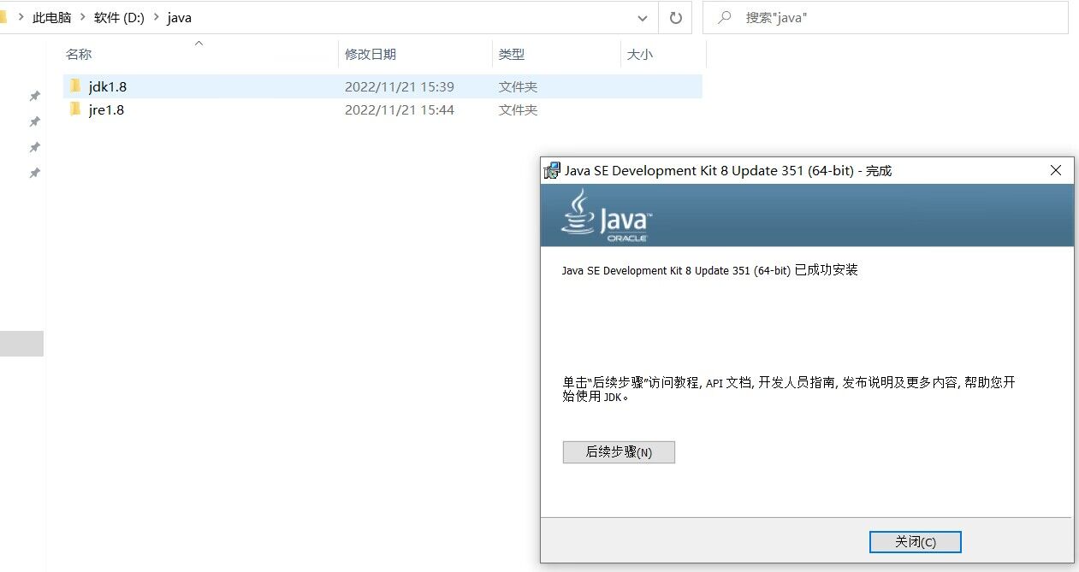Click the 关闭(C) button in installer
Image resolution: width=1079 pixels, height=572 pixels.
point(915,542)
